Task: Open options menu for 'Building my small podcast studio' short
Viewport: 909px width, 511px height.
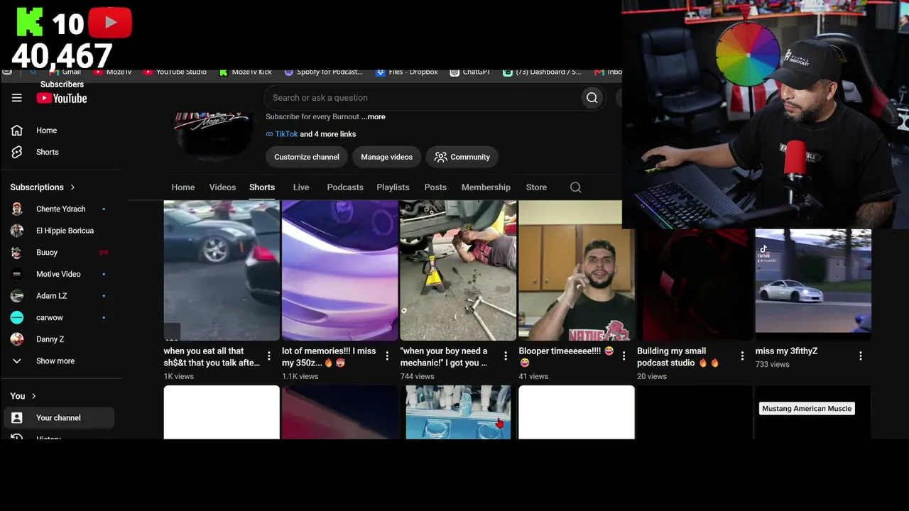Action: pyautogui.click(x=742, y=356)
